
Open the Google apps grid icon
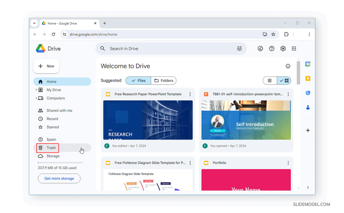coord(294,49)
